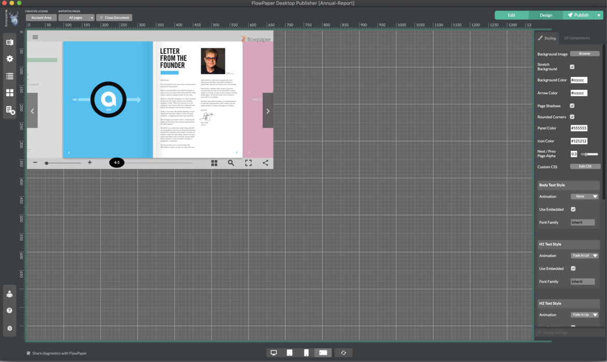Viewport: 607px width, 362px height.
Task: Switch to the UI Components tab
Action: point(577,38)
